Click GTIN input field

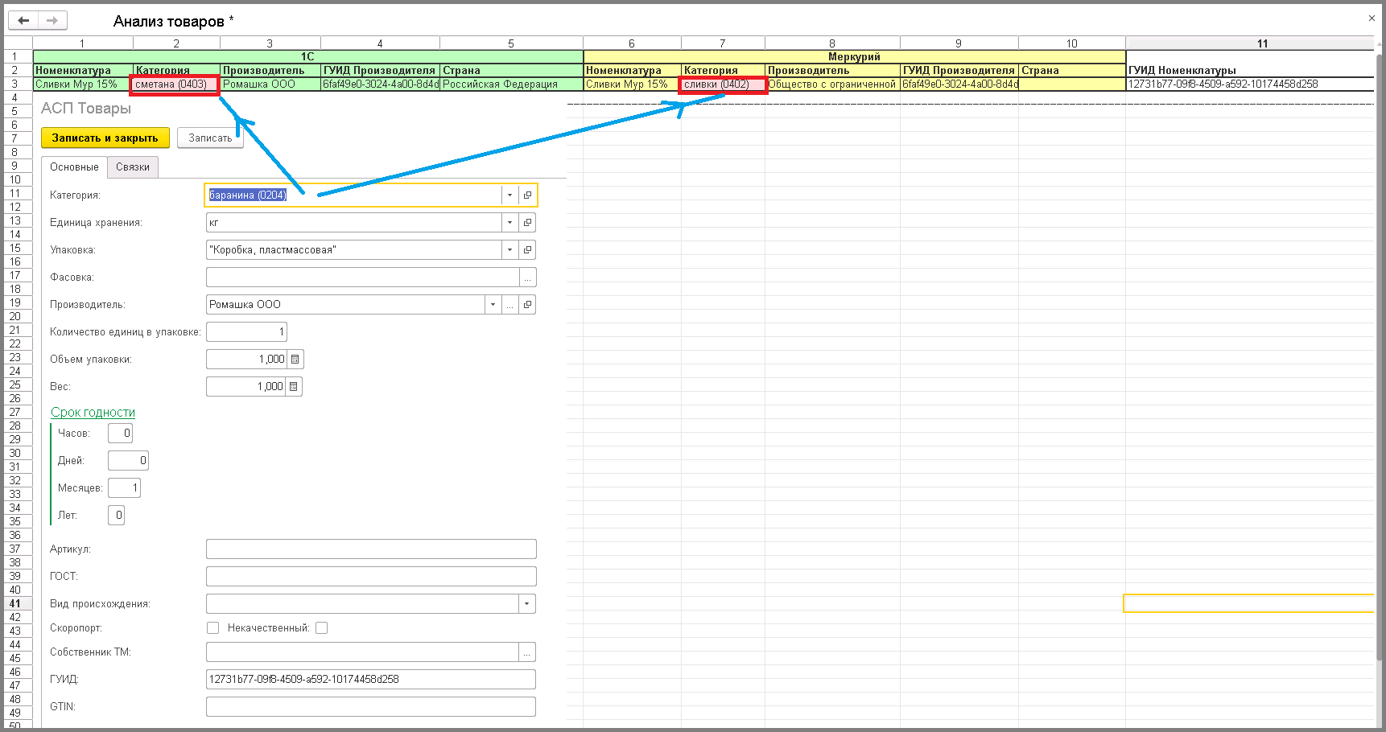(x=371, y=707)
